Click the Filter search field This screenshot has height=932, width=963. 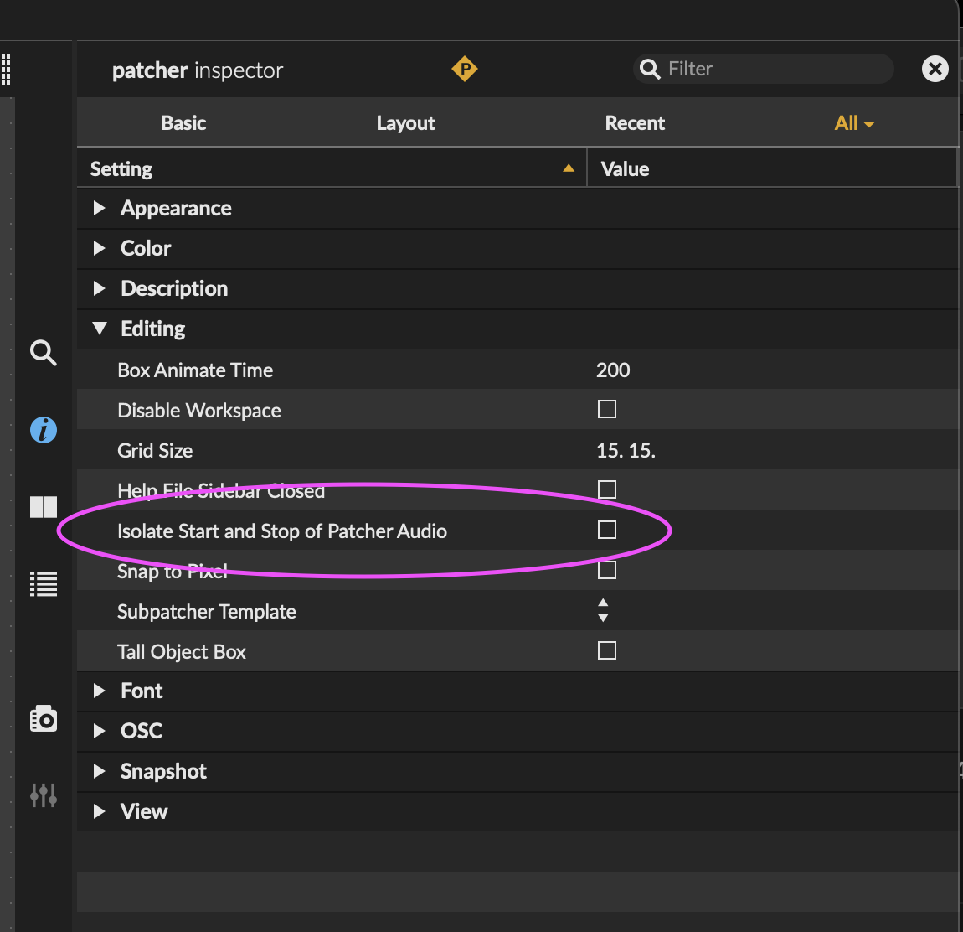pyautogui.click(x=770, y=69)
